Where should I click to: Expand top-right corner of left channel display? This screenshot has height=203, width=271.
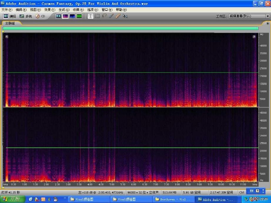[254, 37]
